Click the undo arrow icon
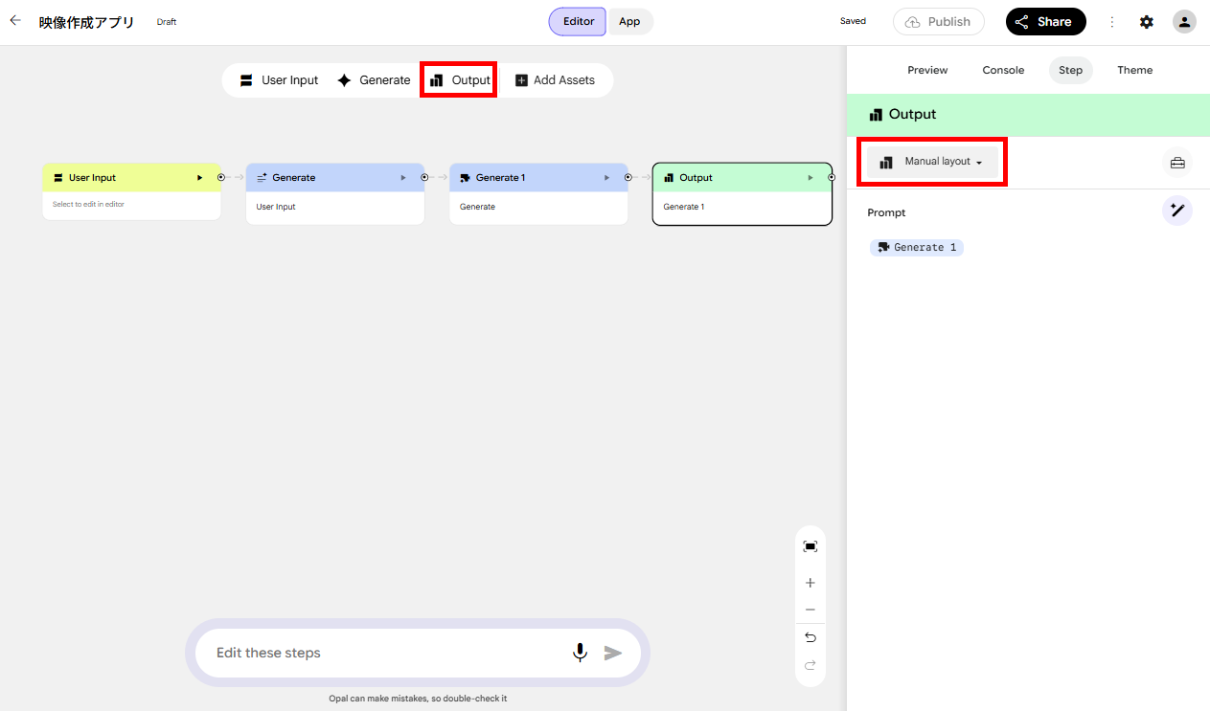Screen dimensions: 1210x711 pyautogui.click(x=810, y=637)
